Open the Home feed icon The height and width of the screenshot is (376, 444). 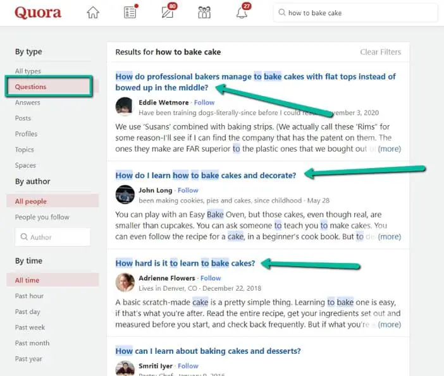click(x=93, y=13)
